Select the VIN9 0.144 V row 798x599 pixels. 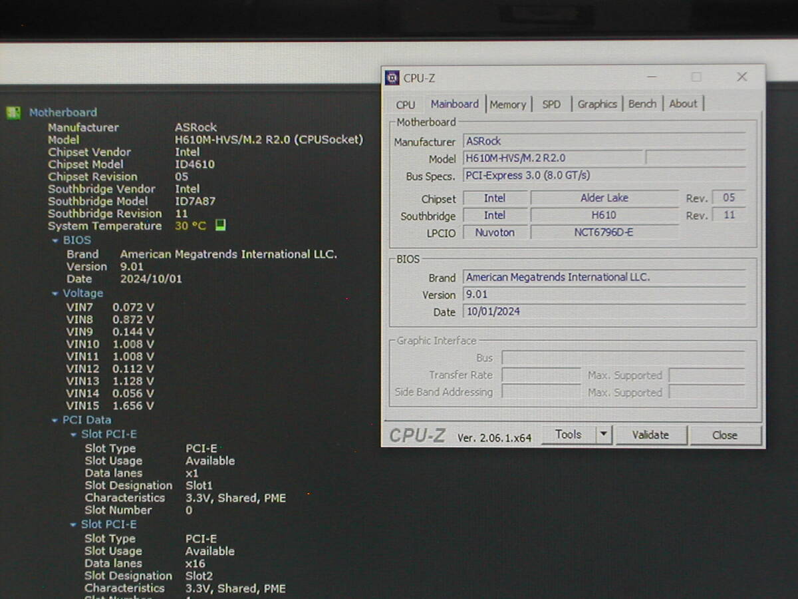click(110, 331)
